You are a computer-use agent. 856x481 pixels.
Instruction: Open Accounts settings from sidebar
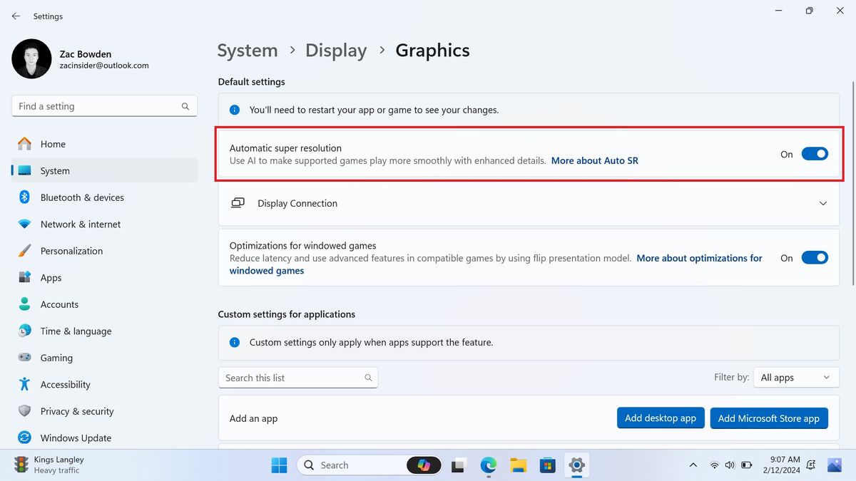coord(59,304)
